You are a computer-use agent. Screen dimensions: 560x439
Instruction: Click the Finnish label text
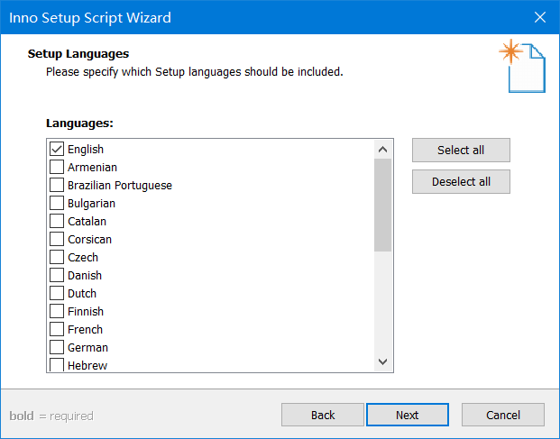tap(86, 312)
